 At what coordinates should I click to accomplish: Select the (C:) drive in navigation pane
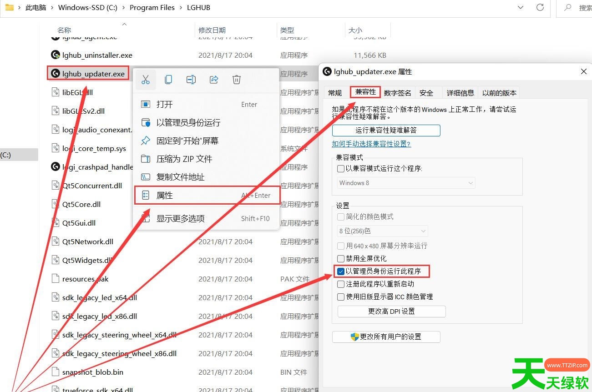pyautogui.click(x=19, y=155)
